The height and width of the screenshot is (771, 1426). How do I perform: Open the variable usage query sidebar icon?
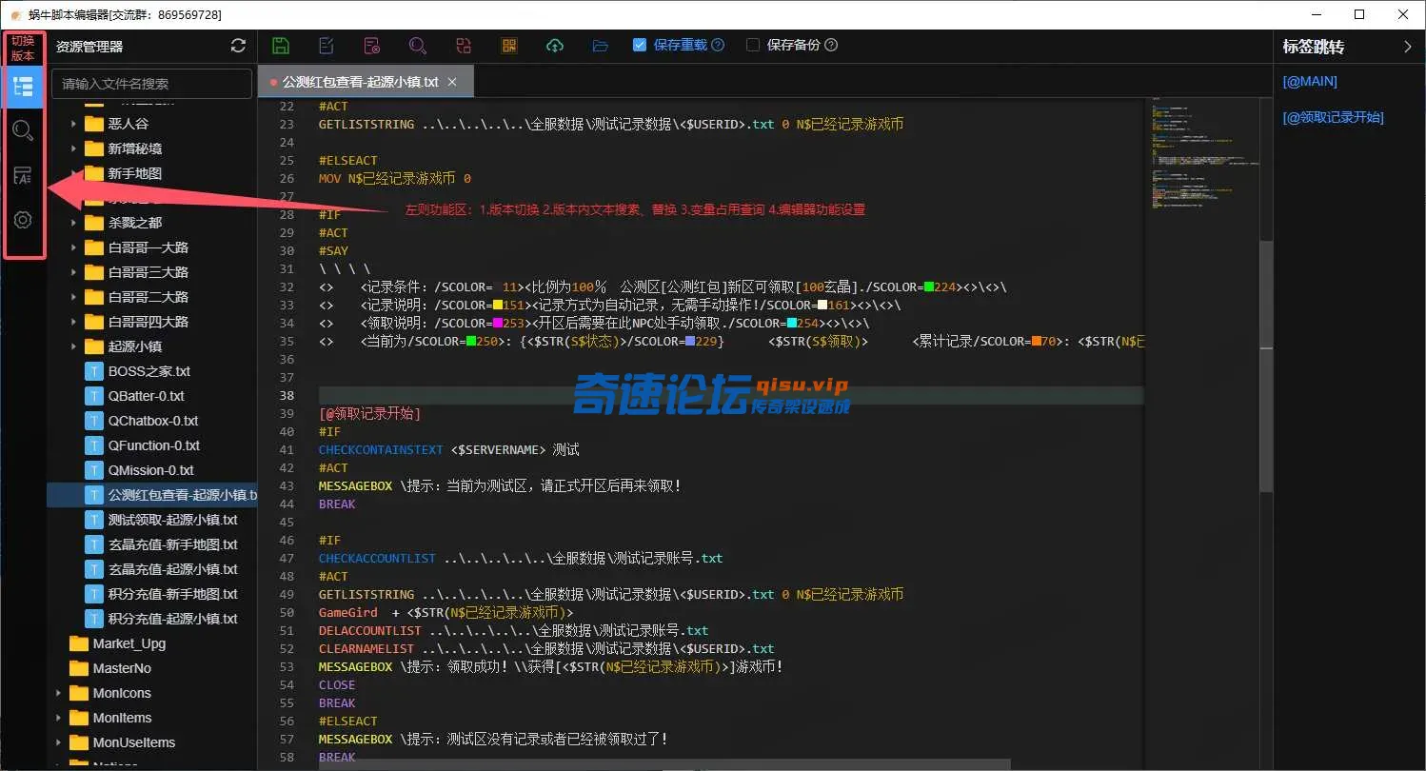(23, 176)
